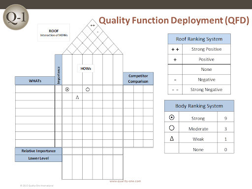
Task: Click the Strong symbol in Body Ranking legend
Action: pos(172,118)
